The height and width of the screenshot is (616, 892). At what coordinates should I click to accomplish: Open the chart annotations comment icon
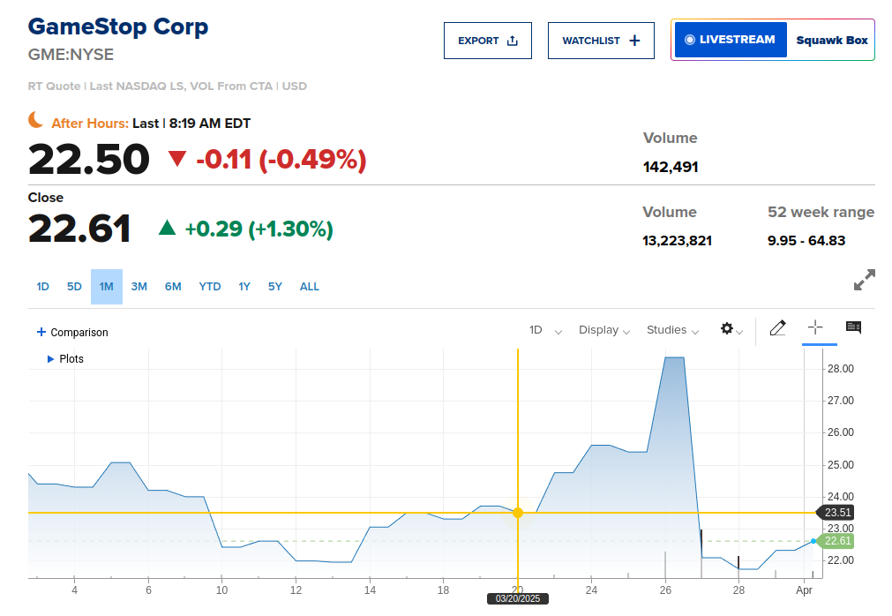click(853, 327)
